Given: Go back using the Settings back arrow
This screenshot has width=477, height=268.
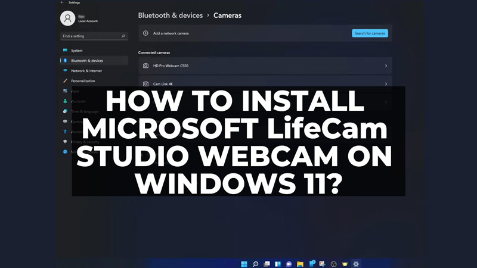Looking at the screenshot, I should 62,2.
